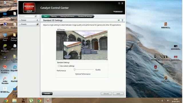Open the This PC computer desktop icon
This screenshot has height=103, width=183.
pyautogui.click(x=5, y=25)
